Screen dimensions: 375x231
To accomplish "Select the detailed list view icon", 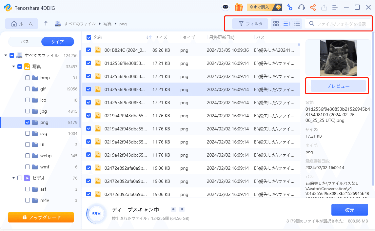I will coord(286,24).
